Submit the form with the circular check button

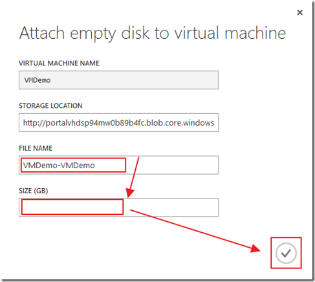(x=286, y=253)
